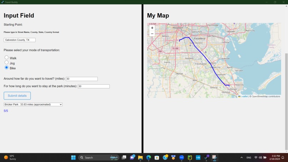Open Teams chat icon in taskbar

(x=132, y=157)
